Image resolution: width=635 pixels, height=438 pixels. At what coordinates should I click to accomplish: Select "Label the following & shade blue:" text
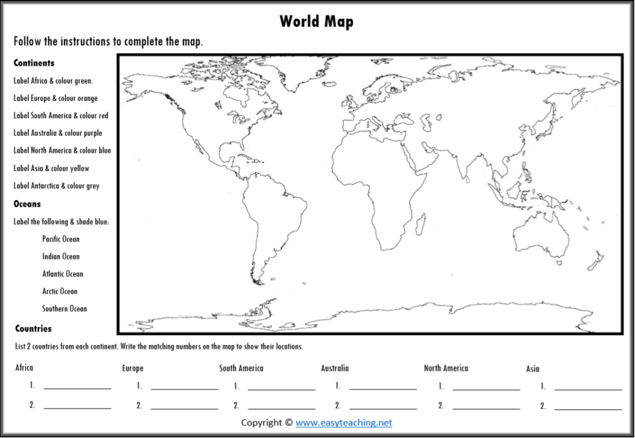(61, 222)
